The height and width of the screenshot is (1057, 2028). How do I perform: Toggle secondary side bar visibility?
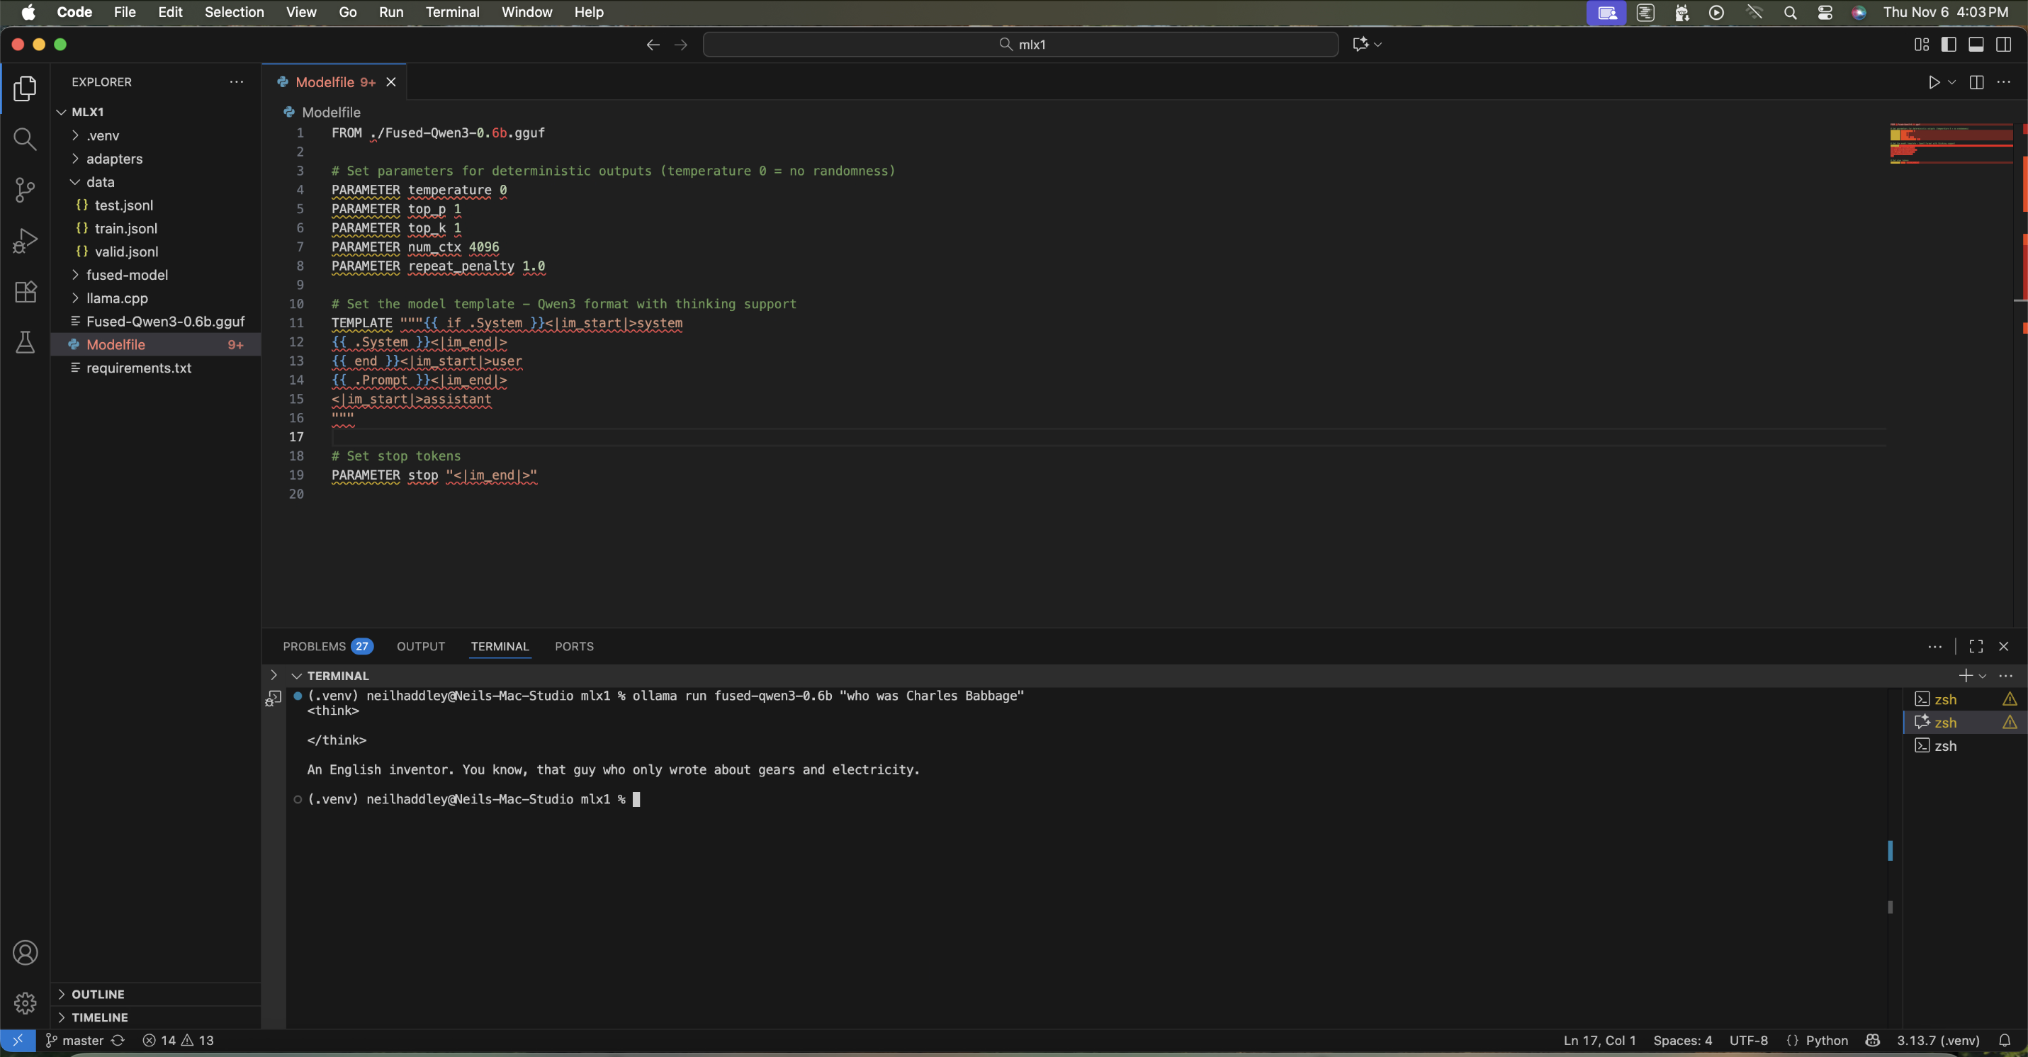(x=2004, y=44)
